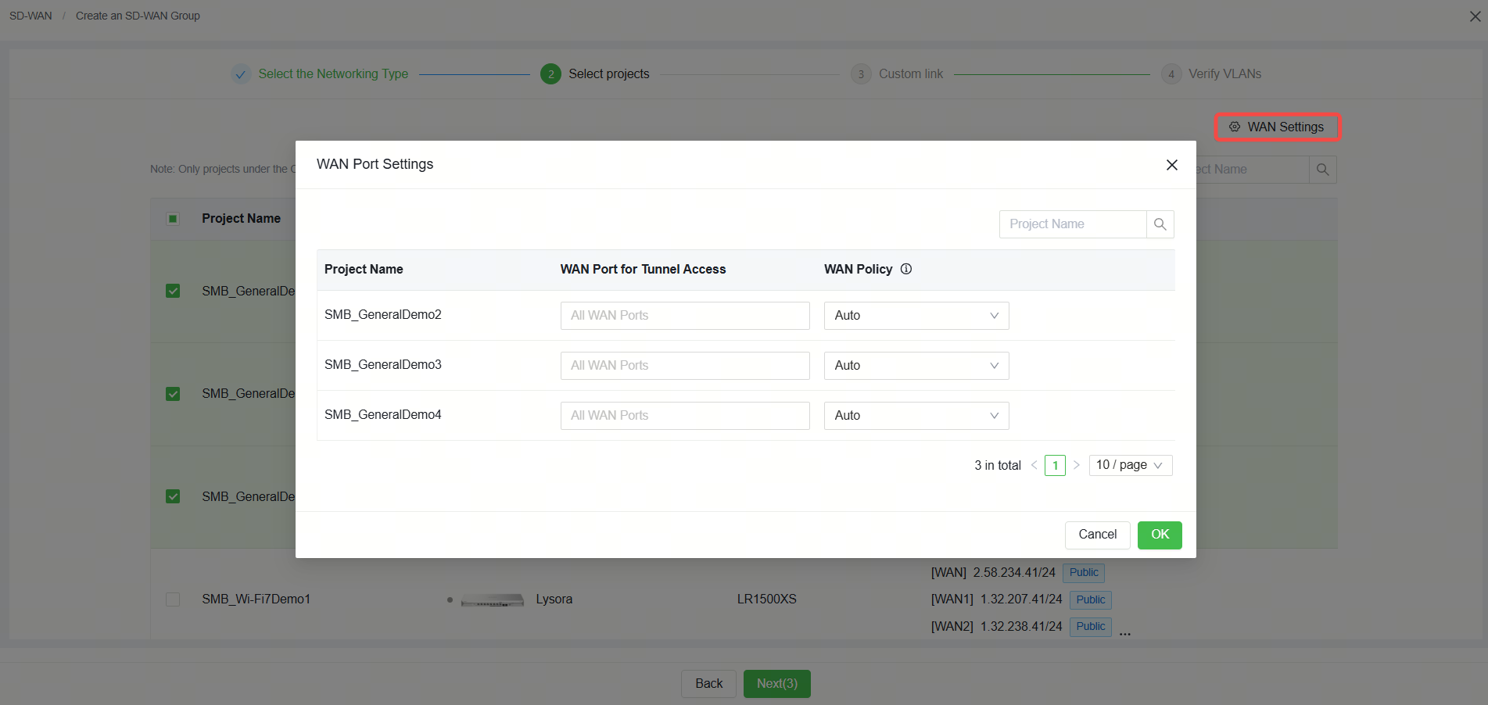1488x705 pixels.
Task: Click the Lysora router device thumbnail
Action: [492, 599]
